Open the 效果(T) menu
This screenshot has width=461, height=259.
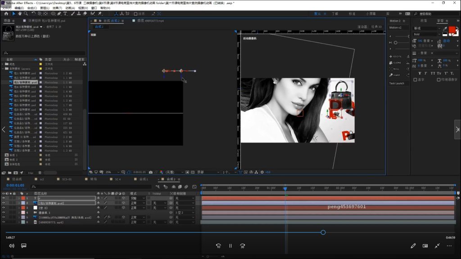[57, 8]
